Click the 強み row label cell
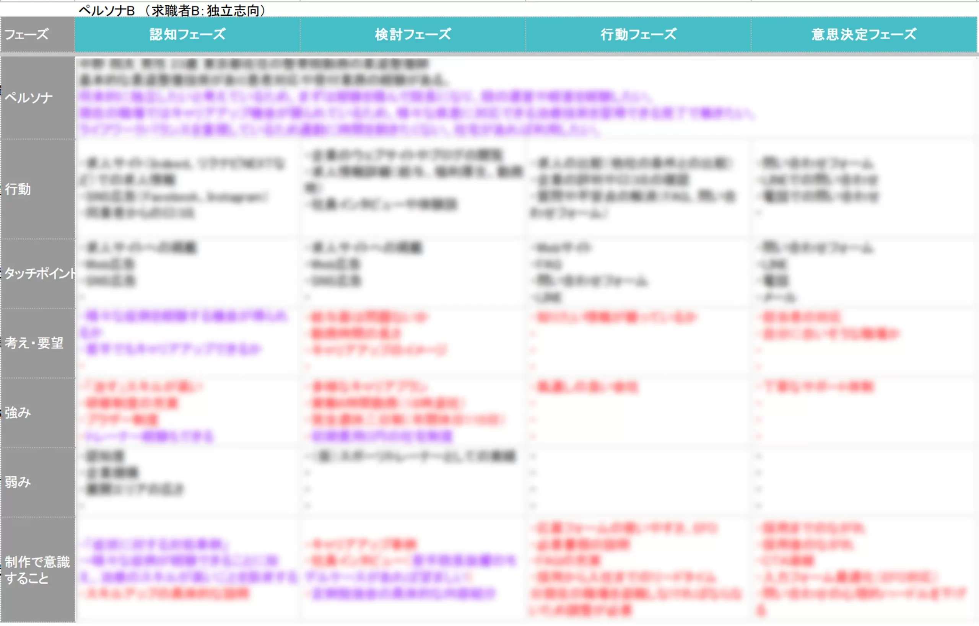This screenshot has height=626, width=979. click(x=37, y=413)
